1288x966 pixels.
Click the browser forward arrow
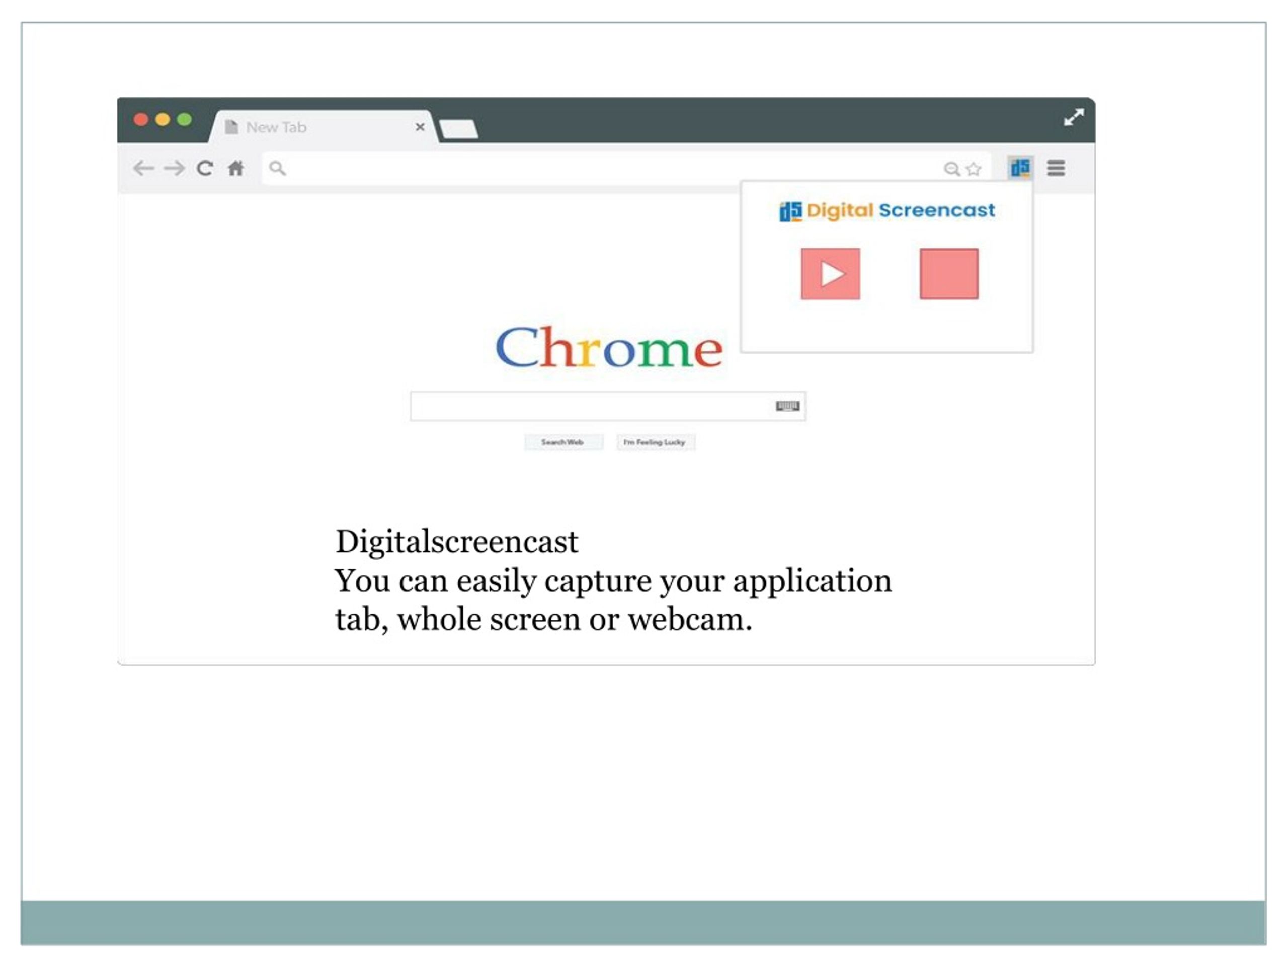pos(174,169)
